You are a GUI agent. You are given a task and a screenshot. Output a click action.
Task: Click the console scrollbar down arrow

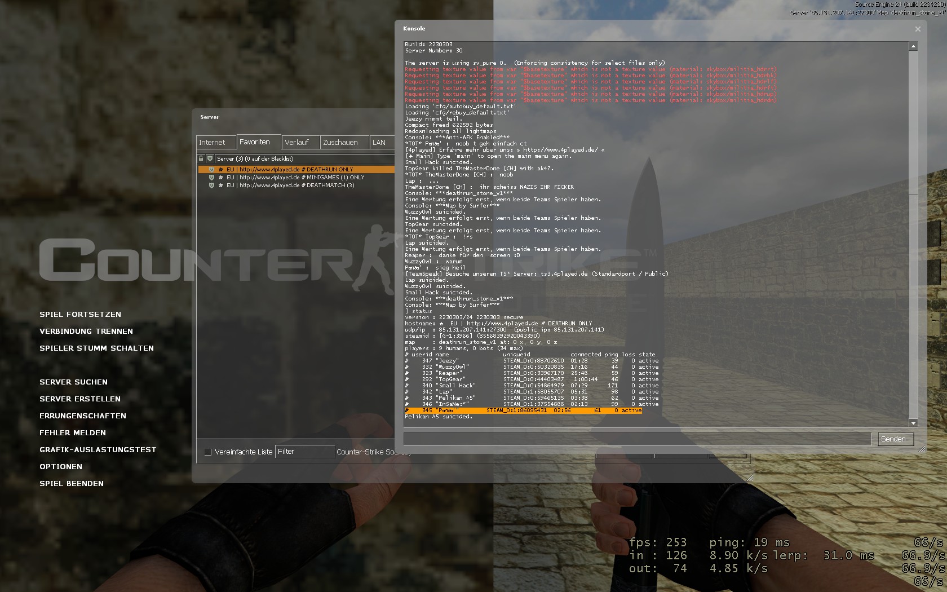point(913,423)
